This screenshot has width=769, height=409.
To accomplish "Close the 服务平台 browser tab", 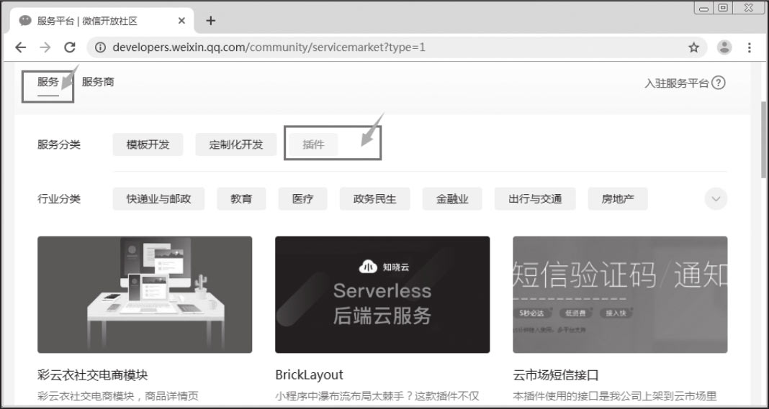I will click(x=181, y=21).
